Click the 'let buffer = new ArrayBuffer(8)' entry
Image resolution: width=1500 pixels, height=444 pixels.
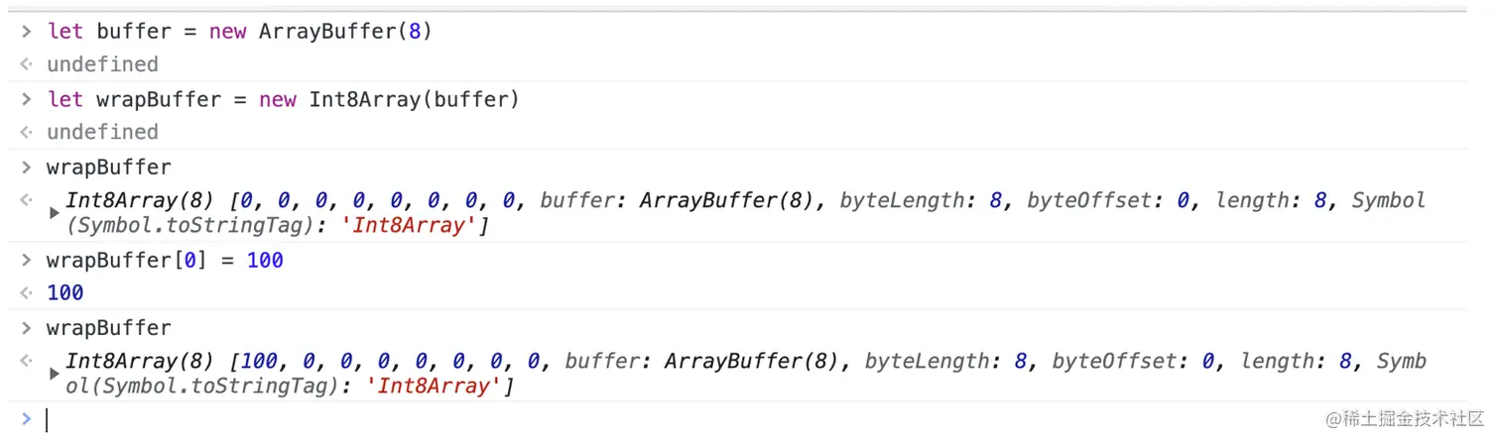click(x=239, y=32)
